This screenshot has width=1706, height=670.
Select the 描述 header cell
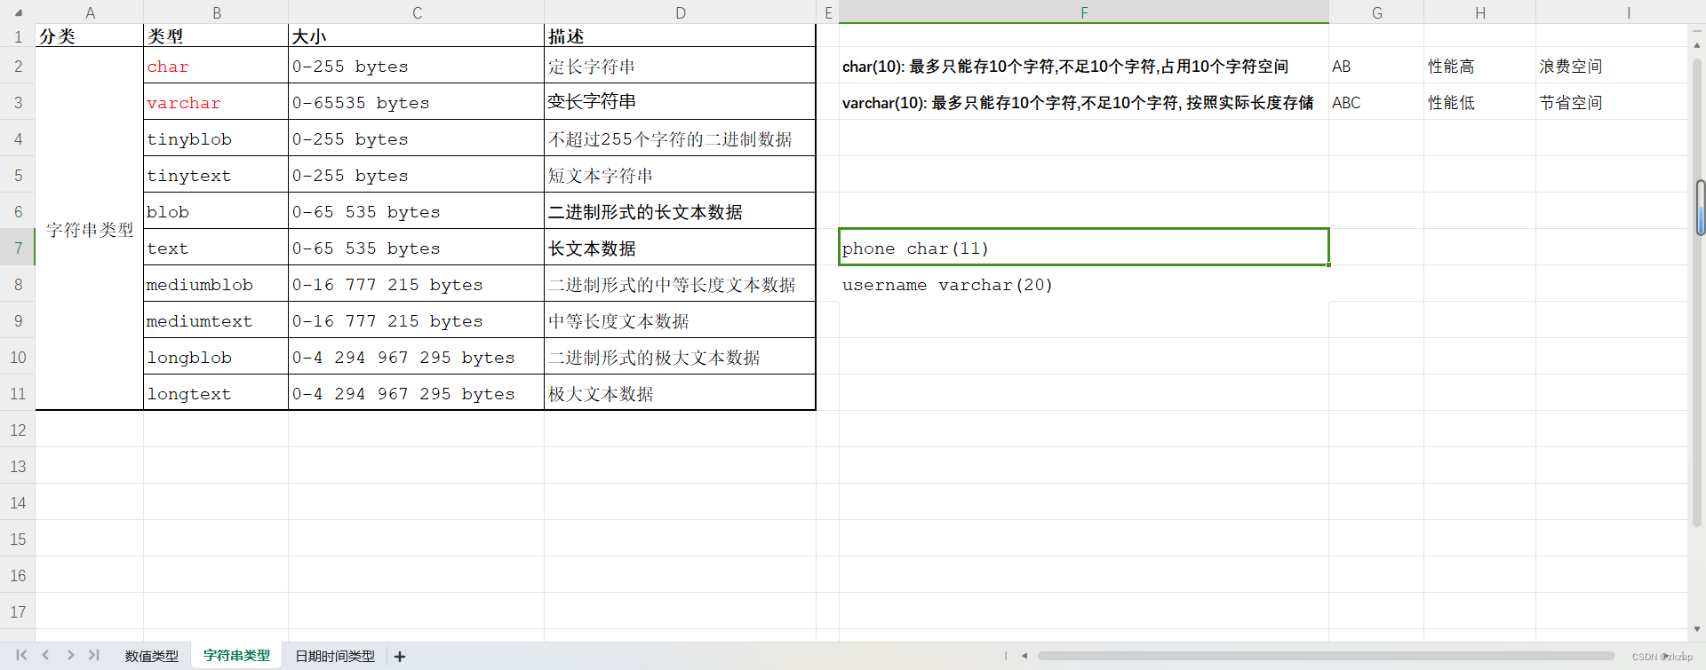pyautogui.click(x=680, y=36)
